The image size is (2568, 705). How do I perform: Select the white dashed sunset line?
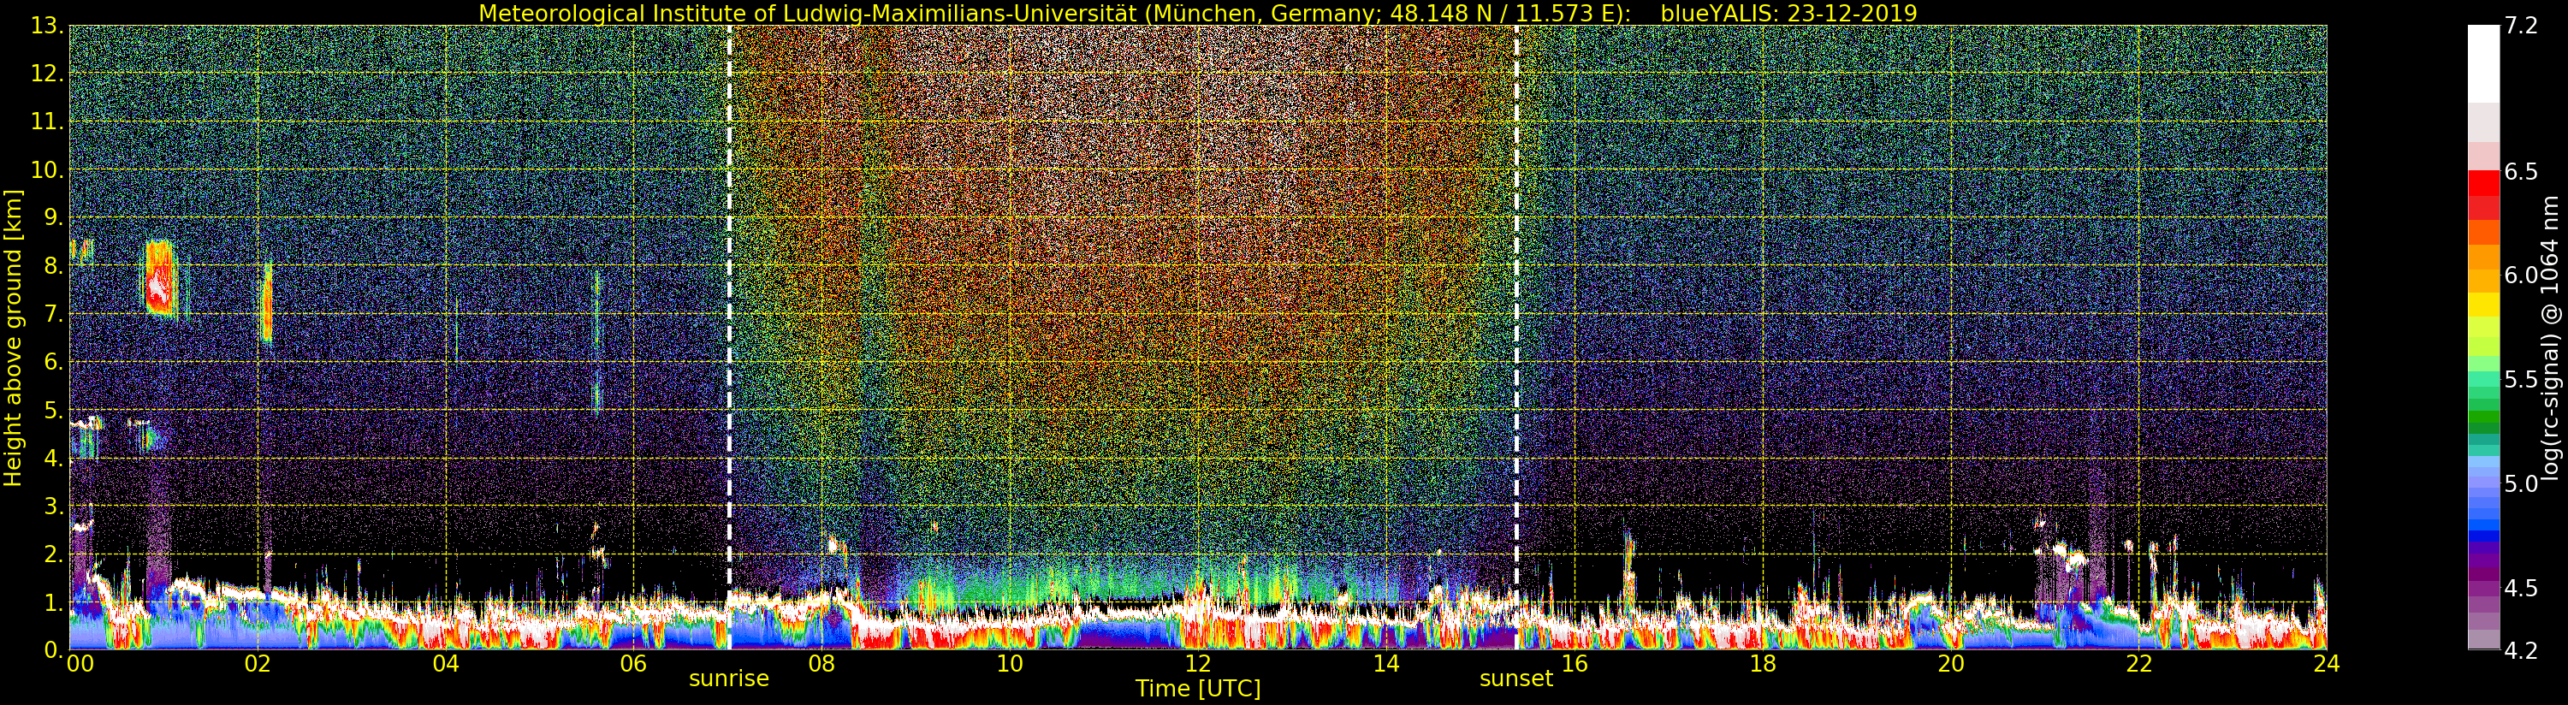point(1516,337)
